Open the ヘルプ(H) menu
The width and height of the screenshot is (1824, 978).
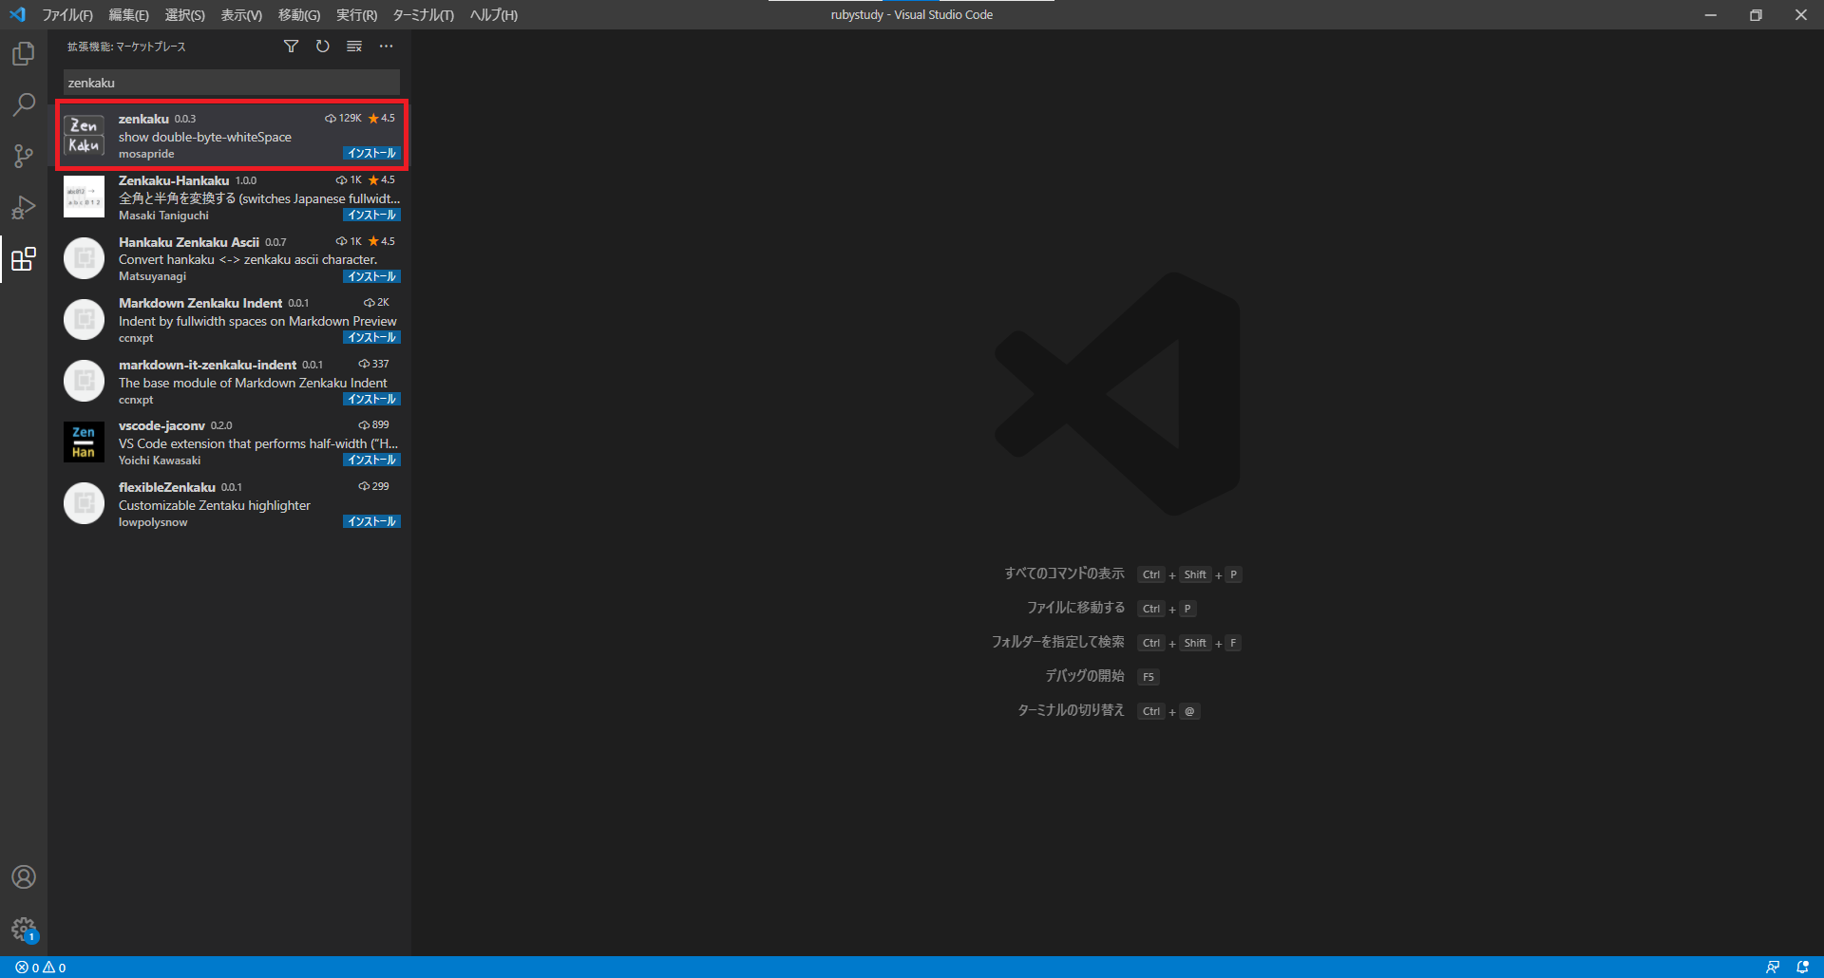[493, 15]
